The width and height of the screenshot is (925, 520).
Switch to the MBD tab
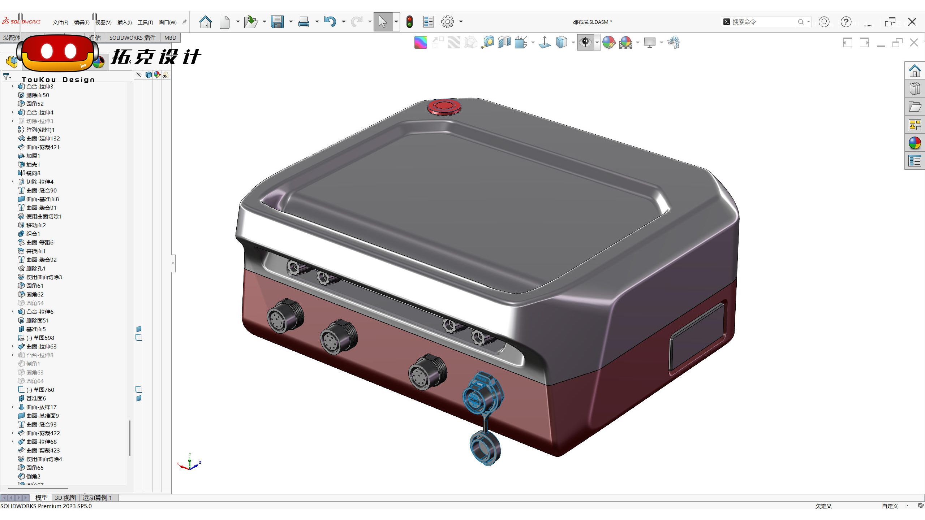(170, 38)
